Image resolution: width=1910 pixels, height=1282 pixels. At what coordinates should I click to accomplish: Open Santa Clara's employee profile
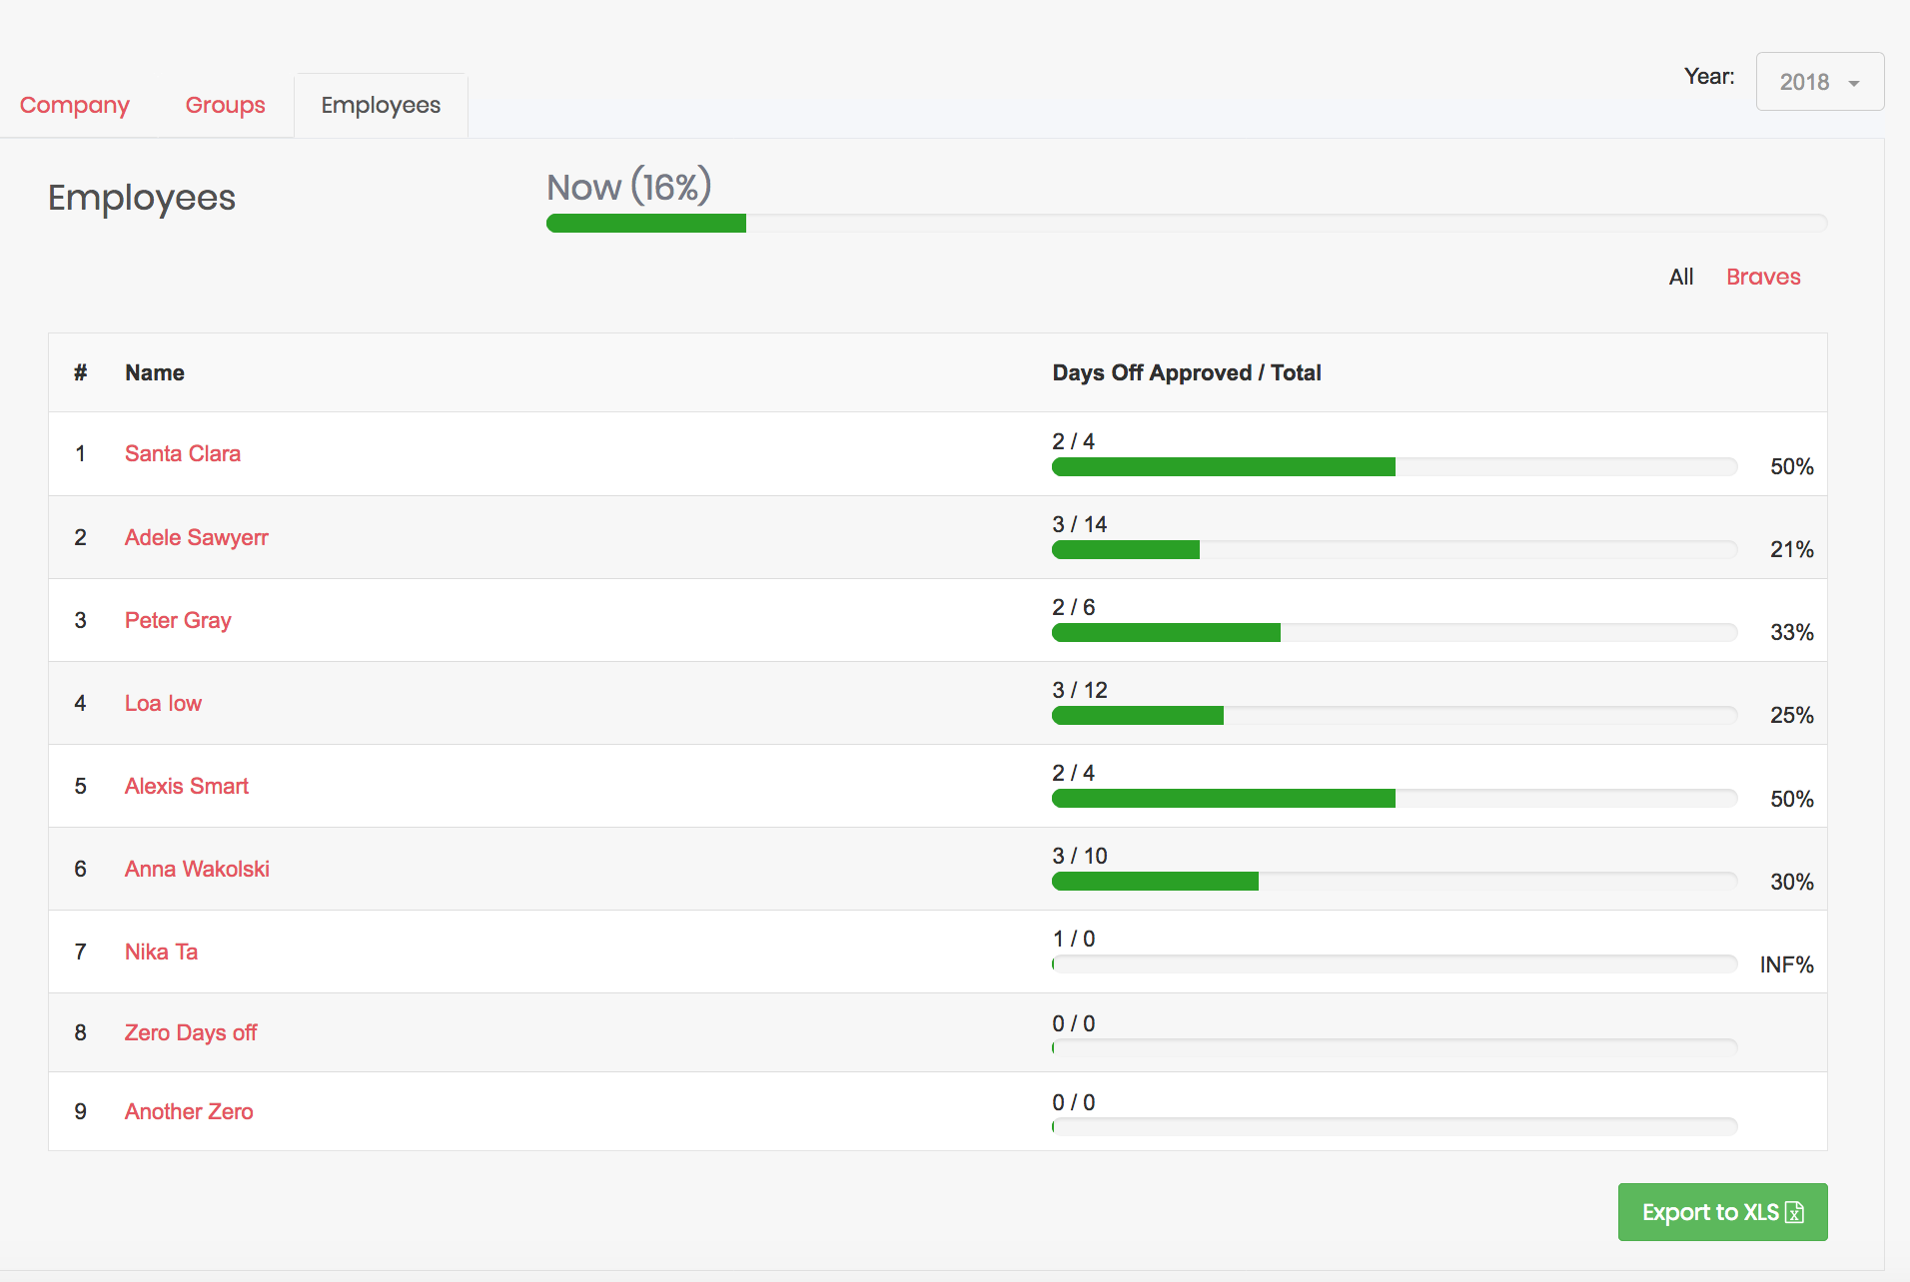[x=183, y=453]
